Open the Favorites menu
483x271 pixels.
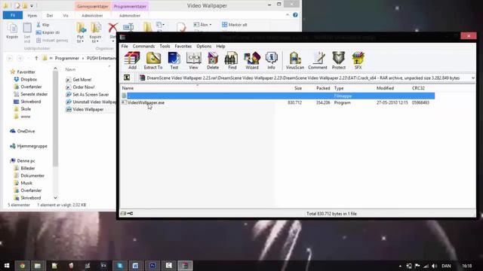click(183, 46)
